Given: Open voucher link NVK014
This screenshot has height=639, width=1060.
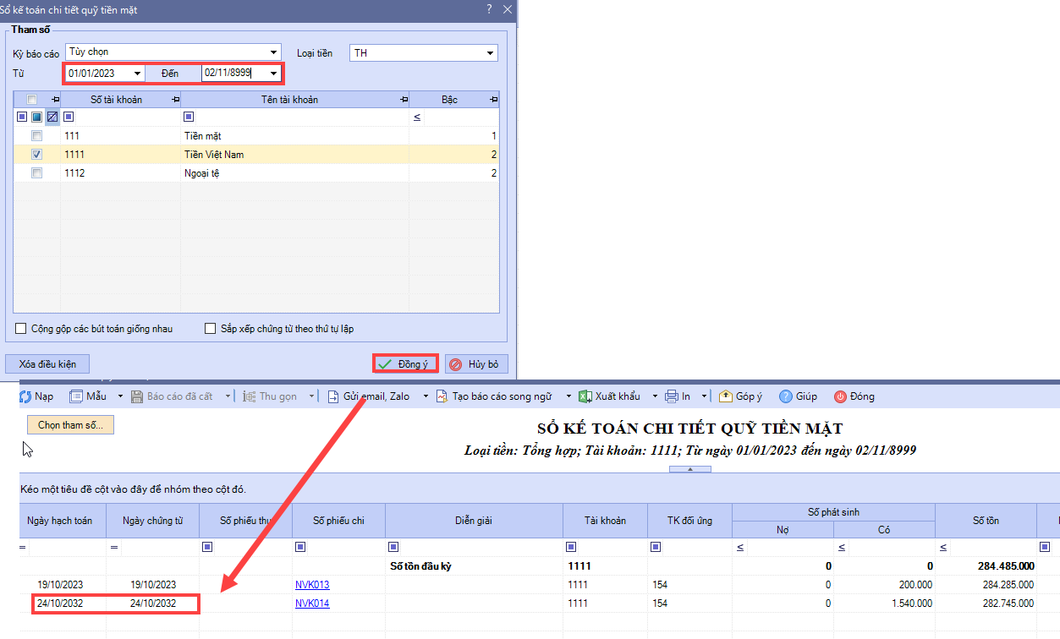Looking at the screenshot, I should [x=312, y=603].
